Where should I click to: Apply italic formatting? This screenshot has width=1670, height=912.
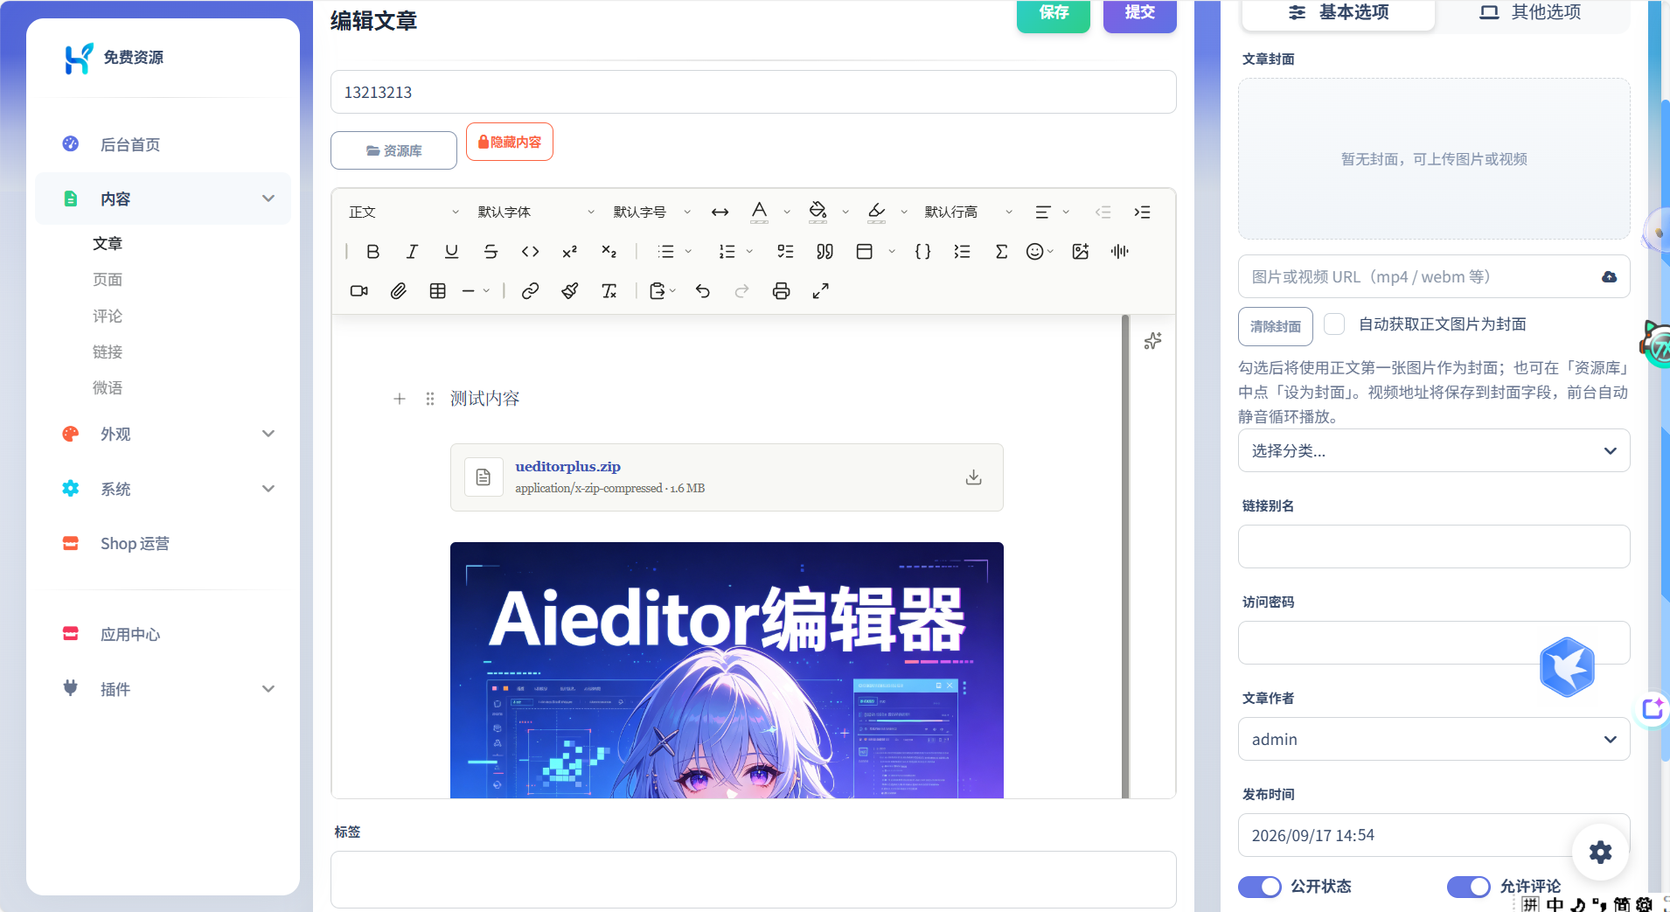[412, 252]
